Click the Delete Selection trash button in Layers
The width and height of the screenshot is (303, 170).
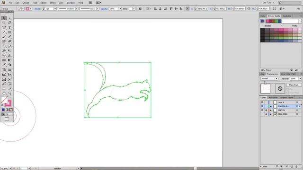(x=296, y=166)
